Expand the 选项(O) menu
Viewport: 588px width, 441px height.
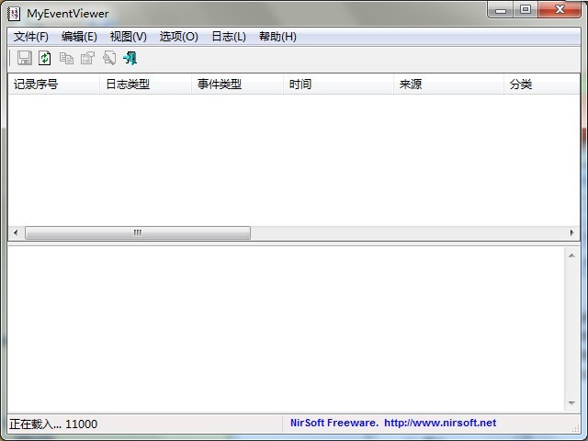point(178,37)
